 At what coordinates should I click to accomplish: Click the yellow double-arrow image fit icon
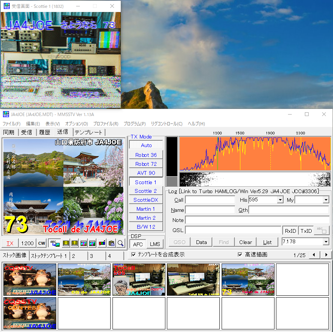point(66,243)
